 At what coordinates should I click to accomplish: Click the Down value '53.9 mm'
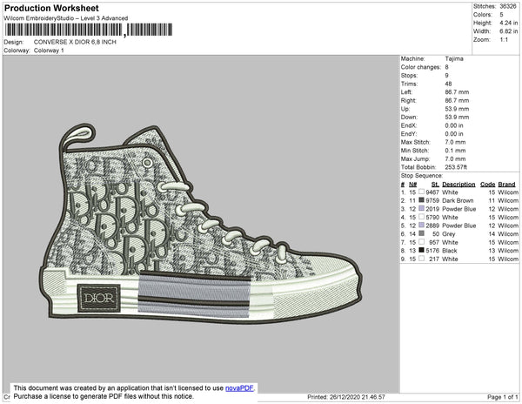point(457,118)
